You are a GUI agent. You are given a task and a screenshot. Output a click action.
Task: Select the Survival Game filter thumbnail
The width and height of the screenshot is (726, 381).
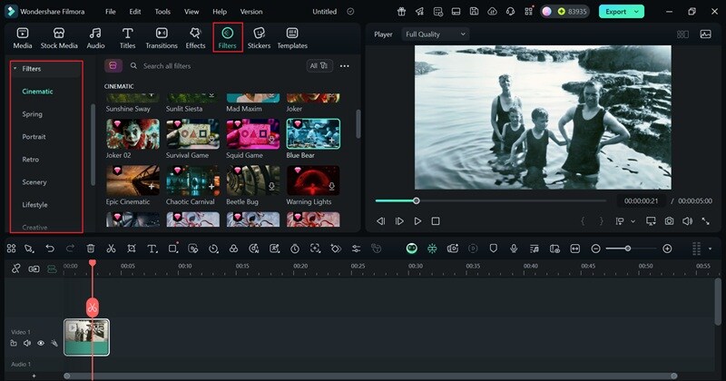coord(193,133)
